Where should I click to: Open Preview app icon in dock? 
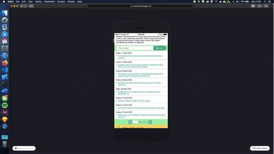(x=5, y=27)
